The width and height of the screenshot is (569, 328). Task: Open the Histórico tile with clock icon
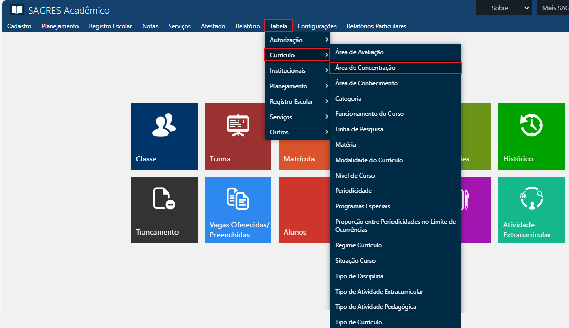531,136
